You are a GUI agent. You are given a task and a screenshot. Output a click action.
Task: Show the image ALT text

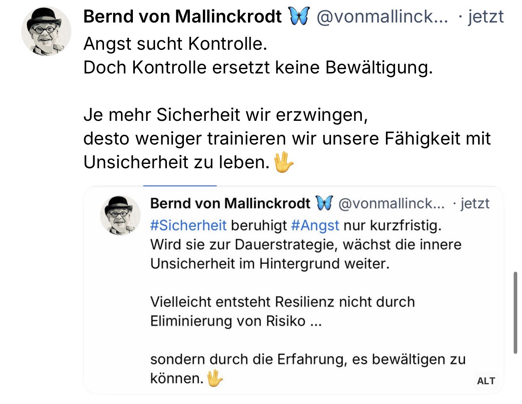point(486,381)
